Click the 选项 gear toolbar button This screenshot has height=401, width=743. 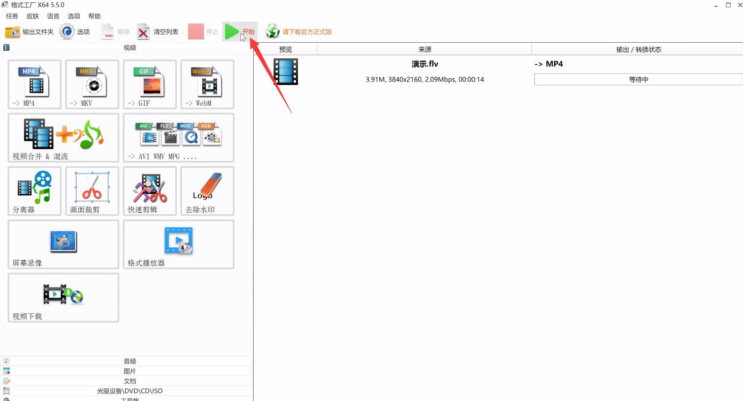tap(74, 32)
